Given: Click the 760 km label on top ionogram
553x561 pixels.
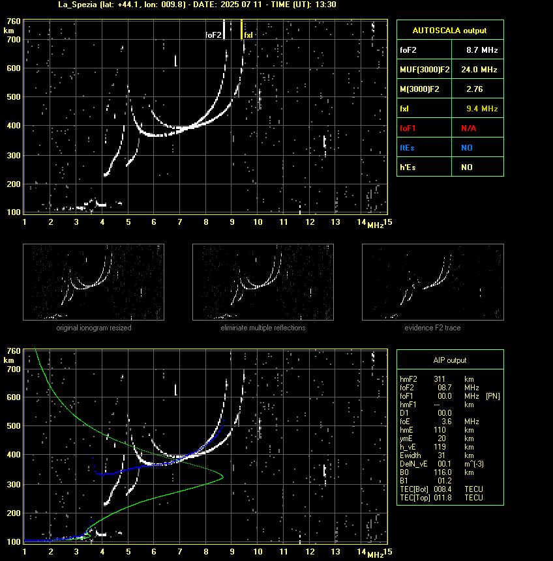Looking at the screenshot, I should pyautogui.click(x=14, y=22).
